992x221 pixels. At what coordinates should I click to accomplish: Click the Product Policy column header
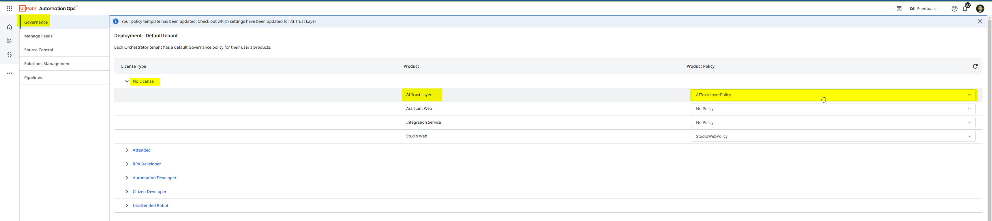(700, 67)
